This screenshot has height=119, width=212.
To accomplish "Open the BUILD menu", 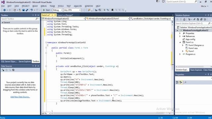I will click(35, 6).
